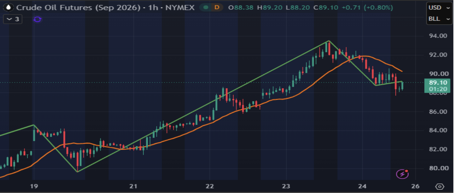Viewport: 454px width, 193px height.
Task: Click the 92.00 price axis label
Action: (438, 55)
